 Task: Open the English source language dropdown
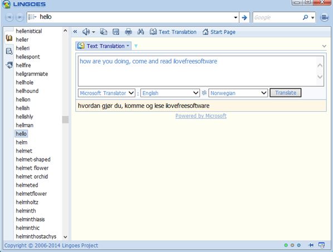tap(170, 93)
